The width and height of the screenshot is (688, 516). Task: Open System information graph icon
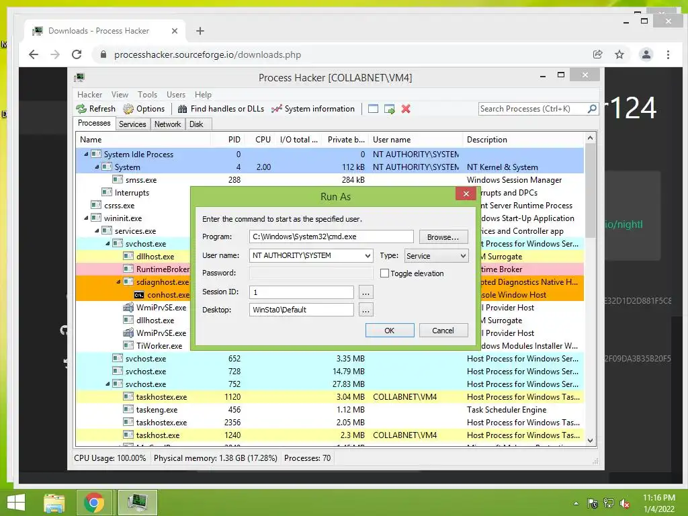tap(276, 109)
